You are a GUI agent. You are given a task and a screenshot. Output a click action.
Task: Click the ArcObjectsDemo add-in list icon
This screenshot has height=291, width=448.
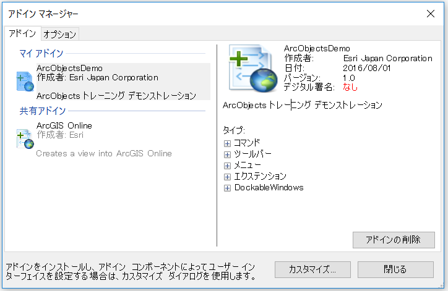click(25, 82)
